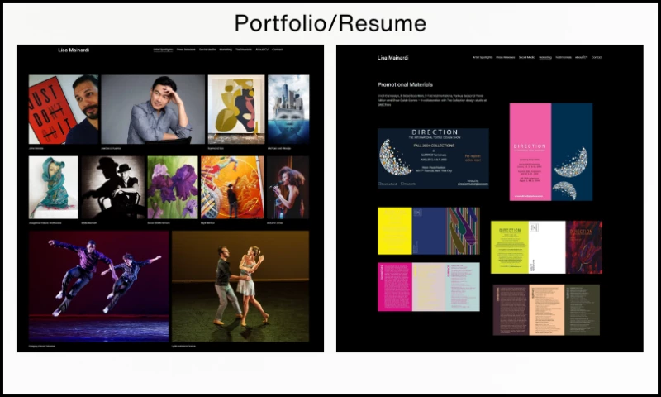Viewport: 661px width, 397px height.
Task: Open dark DIRECTION Fall 2004 Collections email image
Action: point(433,158)
